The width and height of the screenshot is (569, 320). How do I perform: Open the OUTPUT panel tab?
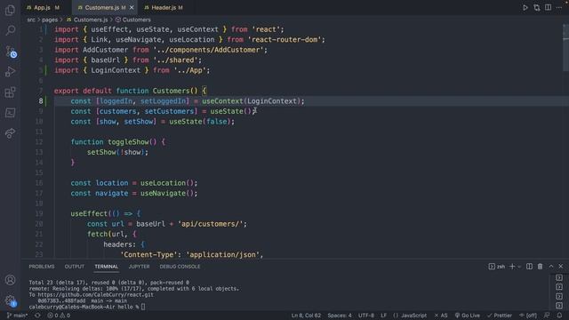pos(75,267)
